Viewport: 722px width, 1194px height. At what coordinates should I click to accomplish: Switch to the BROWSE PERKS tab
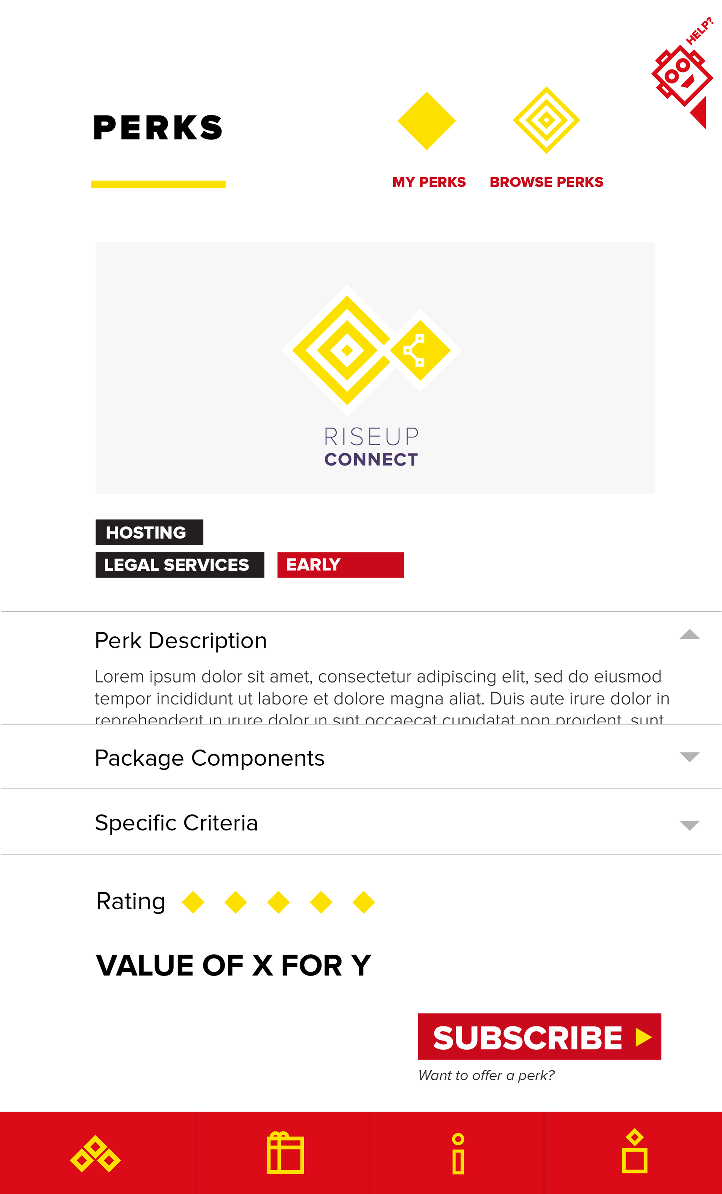[546, 182]
